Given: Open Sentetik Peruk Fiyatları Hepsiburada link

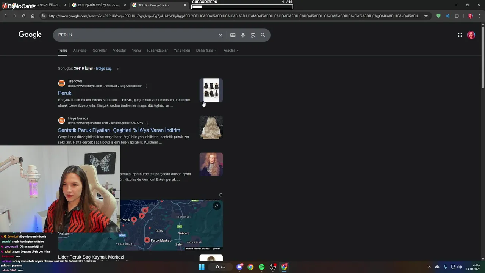Looking at the screenshot, I should point(119,130).
